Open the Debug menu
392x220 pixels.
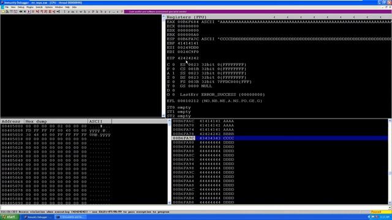coord(21,7)
